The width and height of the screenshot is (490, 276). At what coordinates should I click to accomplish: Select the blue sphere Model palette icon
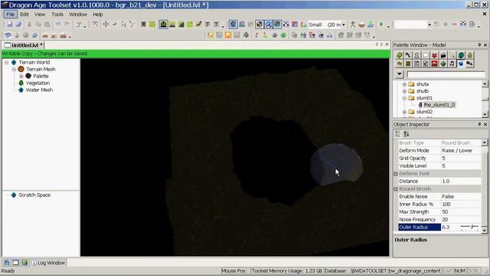coord(461,64)
